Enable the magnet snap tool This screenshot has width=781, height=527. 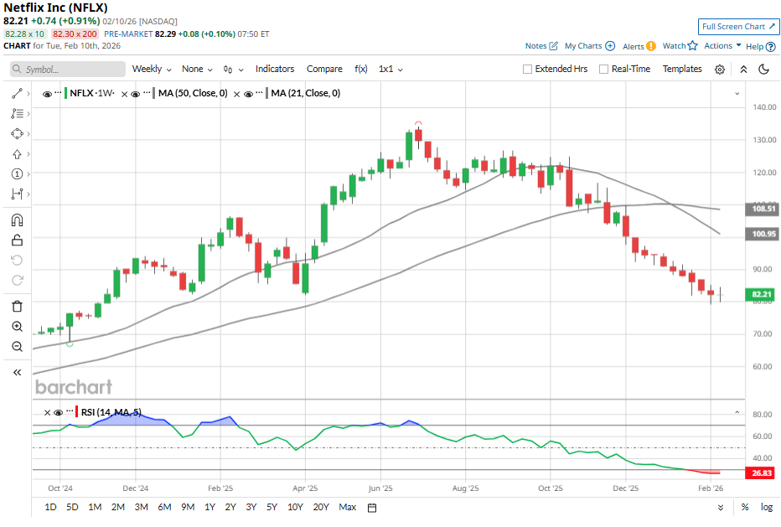(17, 220)
